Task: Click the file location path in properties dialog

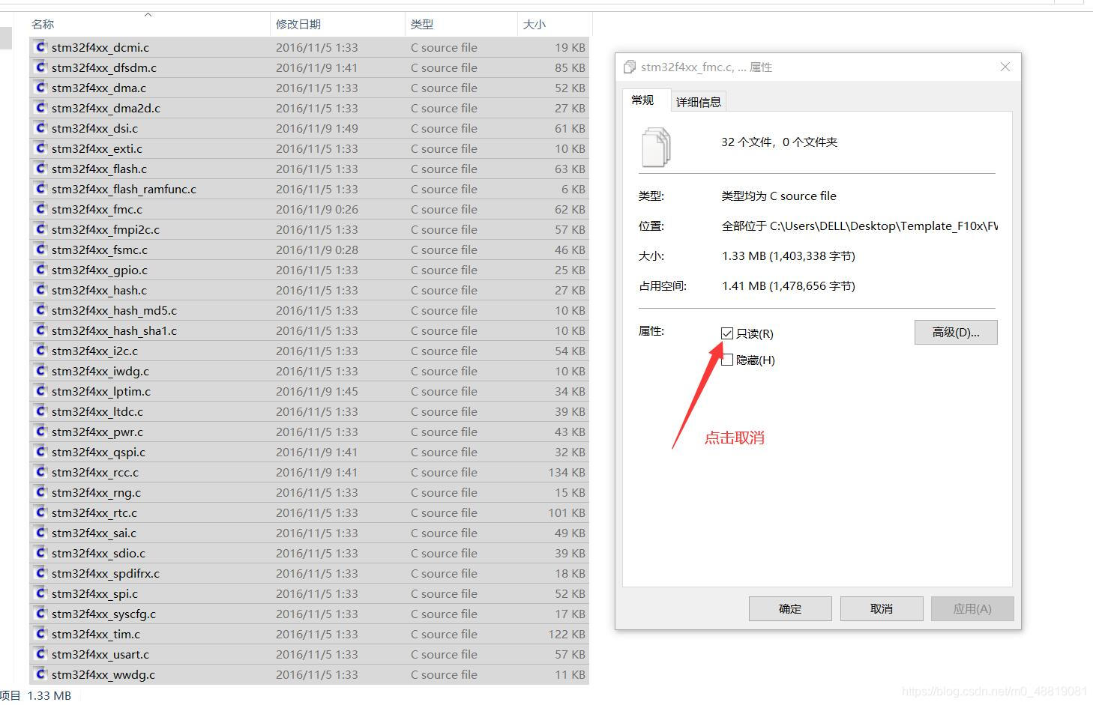Action: [860, 226]
